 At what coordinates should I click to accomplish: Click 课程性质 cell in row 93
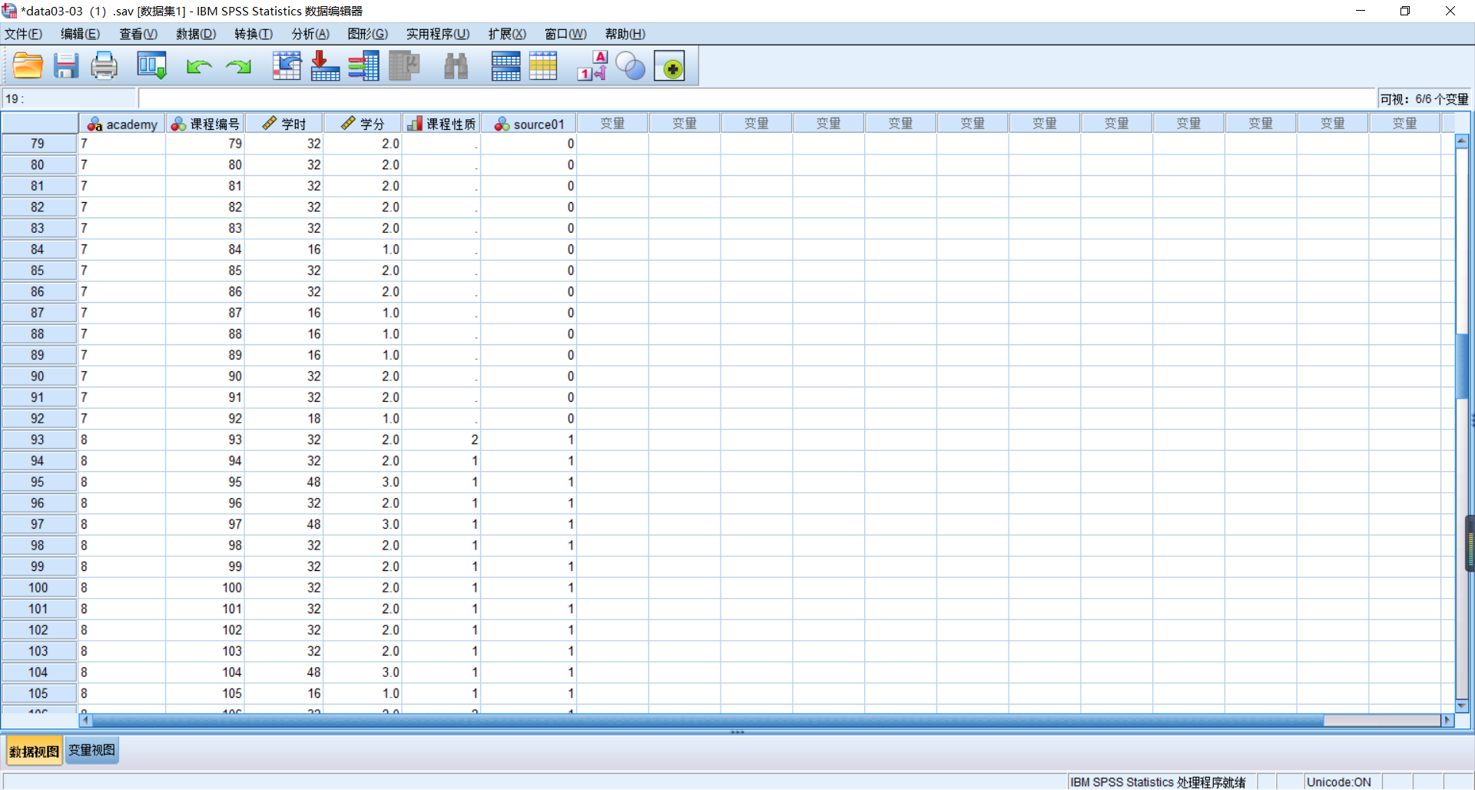pyautogui.click(x=442, y=440)
